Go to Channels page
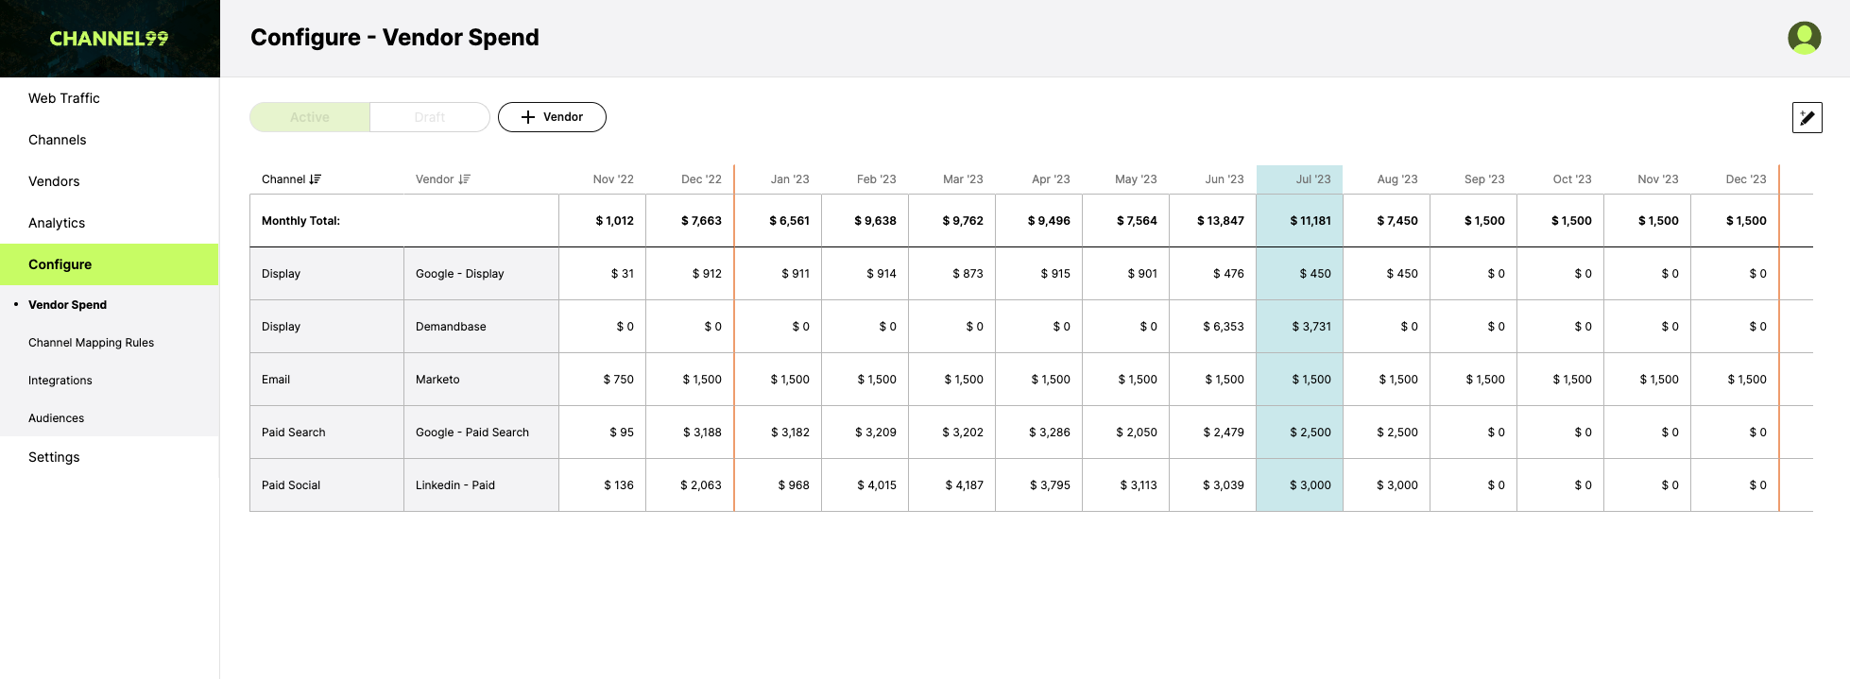 coord(58,140)
